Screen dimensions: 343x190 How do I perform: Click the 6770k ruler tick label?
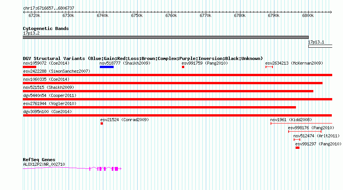click(x=205, y=15)
